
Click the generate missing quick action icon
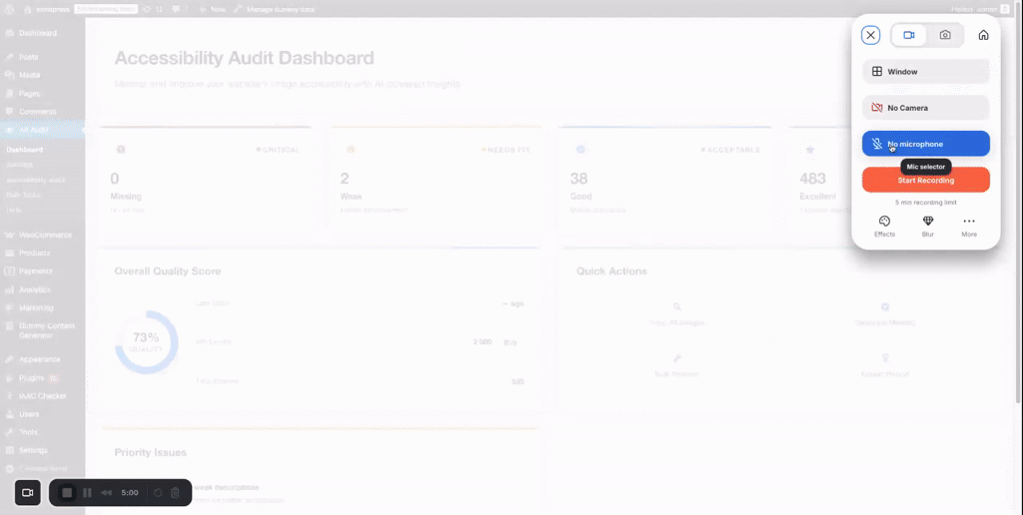click(885, 306)
